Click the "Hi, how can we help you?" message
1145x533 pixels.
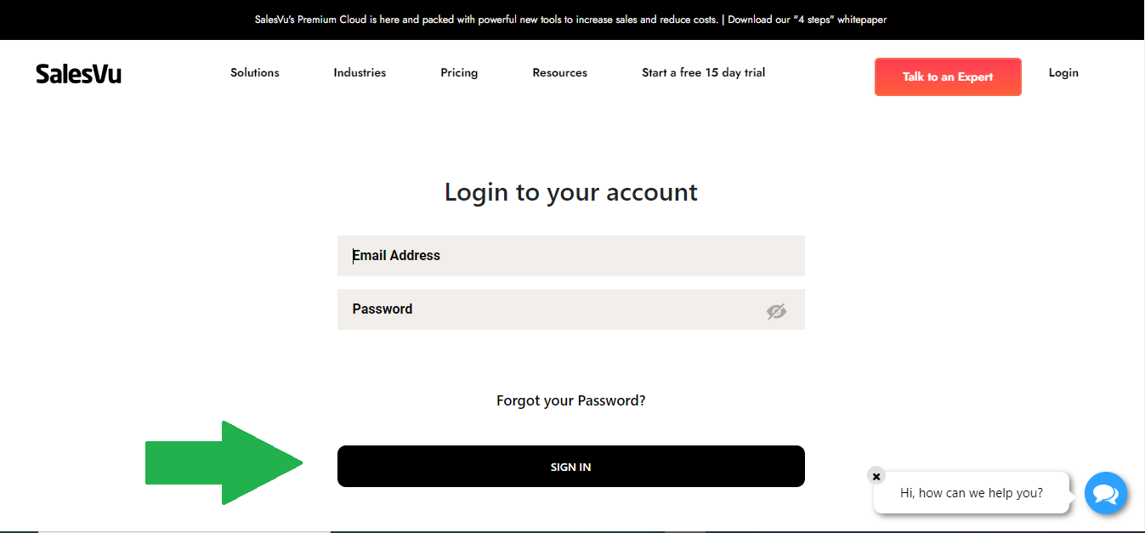pyautogui.click(x=971, y=493)
